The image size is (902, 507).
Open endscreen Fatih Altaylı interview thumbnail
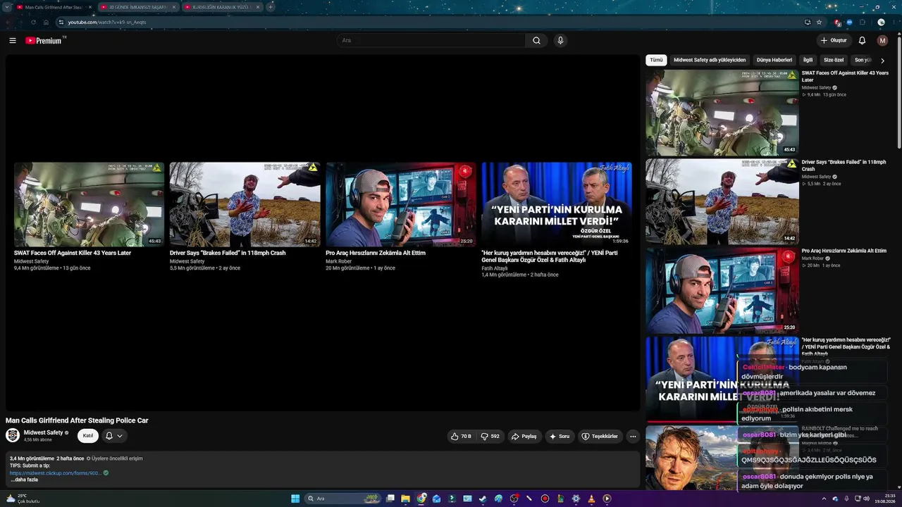tap(557, 205)
